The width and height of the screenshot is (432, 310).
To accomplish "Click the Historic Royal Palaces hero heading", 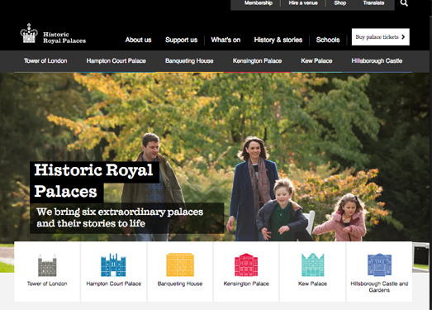I will (x=94, y=181).
